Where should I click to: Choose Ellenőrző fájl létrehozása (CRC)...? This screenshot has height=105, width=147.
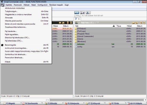(26, 38)
